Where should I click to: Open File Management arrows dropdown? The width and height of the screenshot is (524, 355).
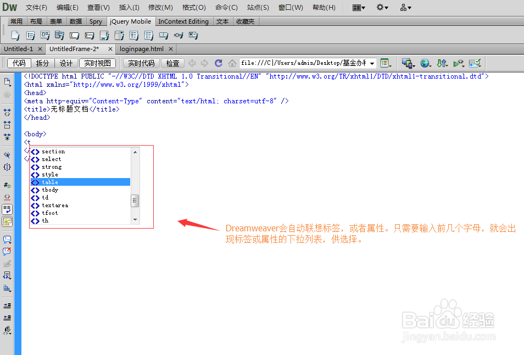pos(443,63)
